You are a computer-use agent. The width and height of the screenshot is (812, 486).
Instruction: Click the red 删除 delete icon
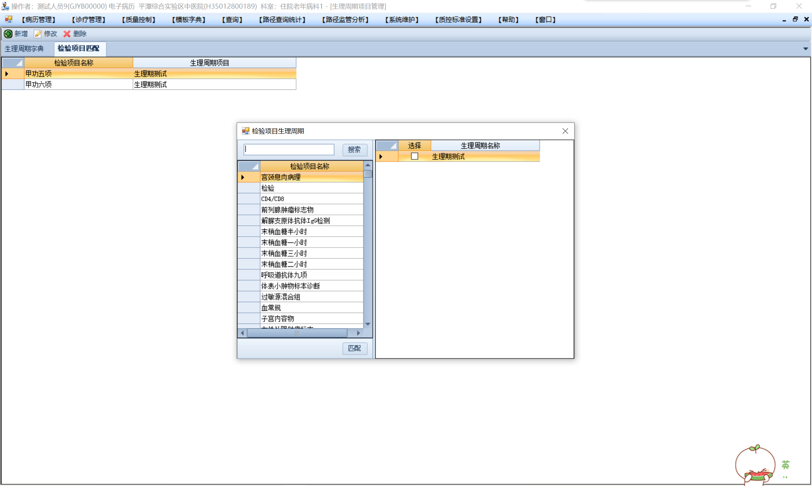tap(67, 34)
